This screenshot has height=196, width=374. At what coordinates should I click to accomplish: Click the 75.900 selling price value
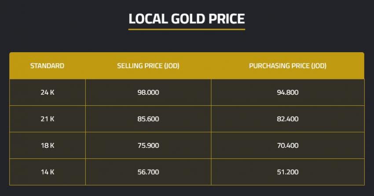(148, 146)
